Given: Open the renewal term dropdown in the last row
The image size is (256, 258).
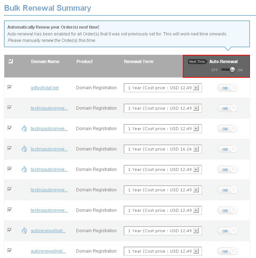Looking at the screenshot, I should click(x=196, y=252).
